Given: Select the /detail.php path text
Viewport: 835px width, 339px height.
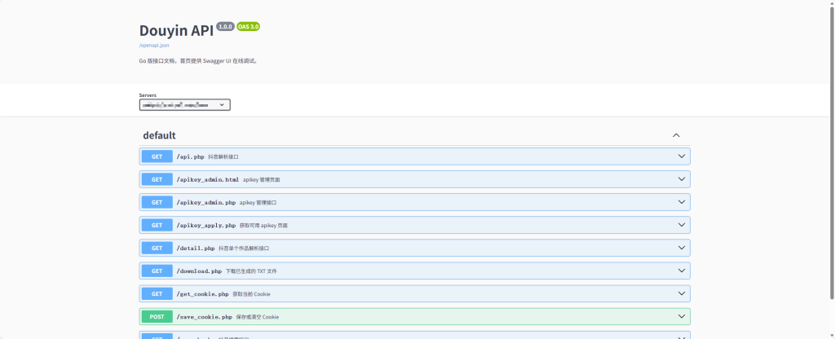Looking at the screenshot, I should [x=196, y=249].
